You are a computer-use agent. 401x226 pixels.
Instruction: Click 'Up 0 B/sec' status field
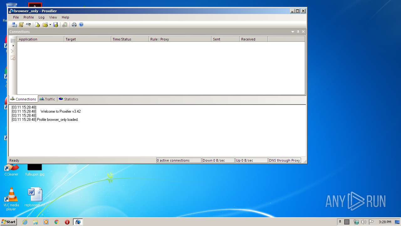(x=251, y=160)
